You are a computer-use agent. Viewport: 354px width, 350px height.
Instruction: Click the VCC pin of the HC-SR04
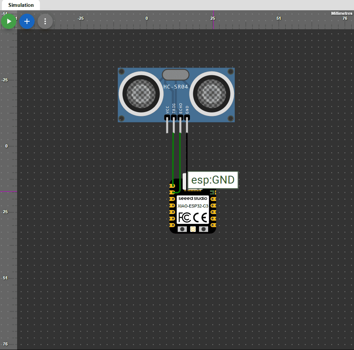coord(167,124)
